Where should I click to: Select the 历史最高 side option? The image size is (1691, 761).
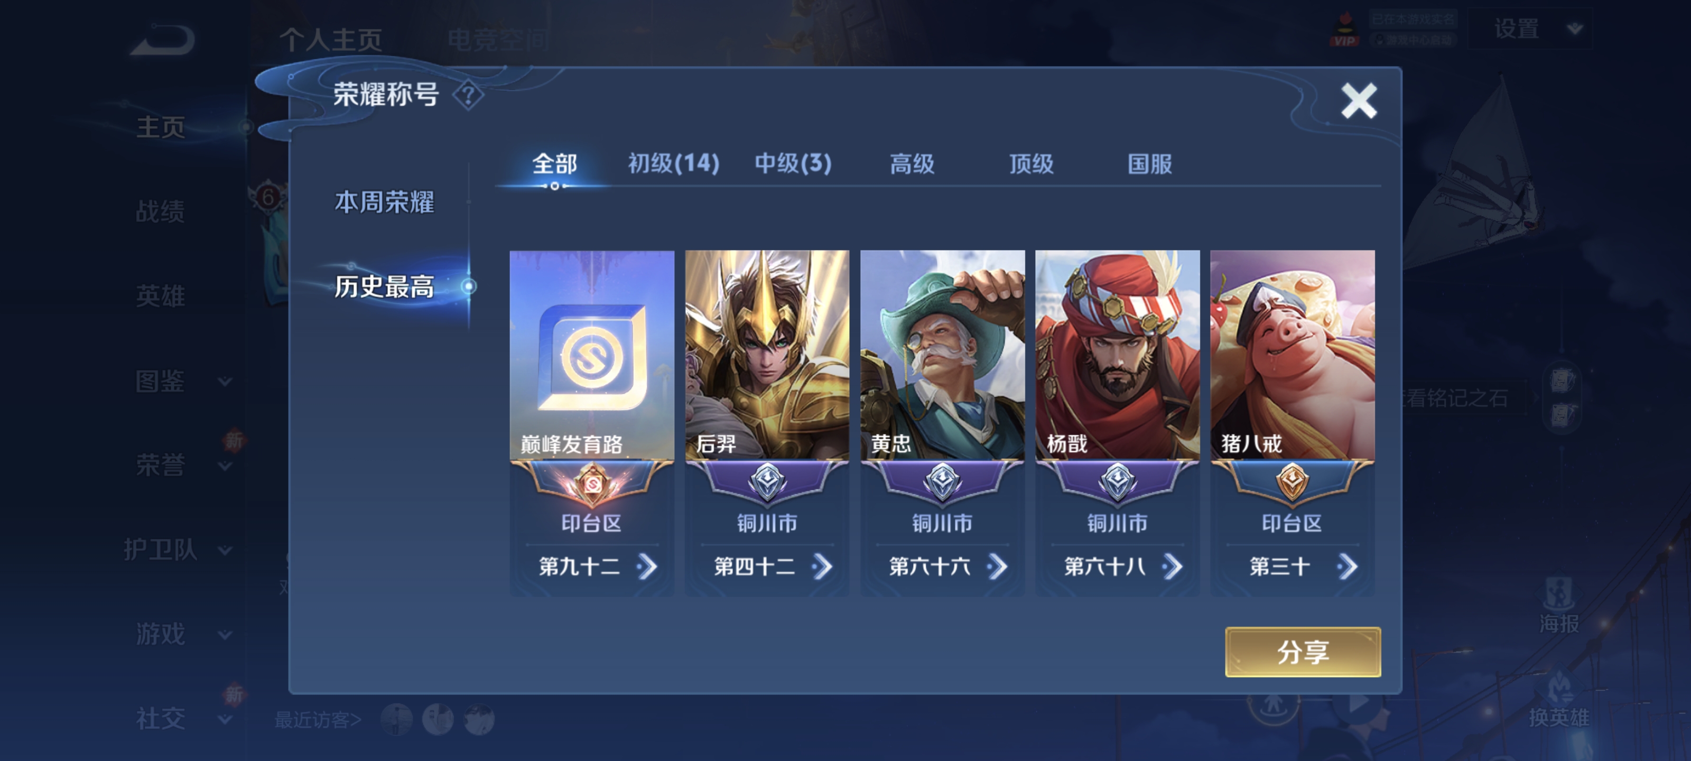[x=385, y=286]
